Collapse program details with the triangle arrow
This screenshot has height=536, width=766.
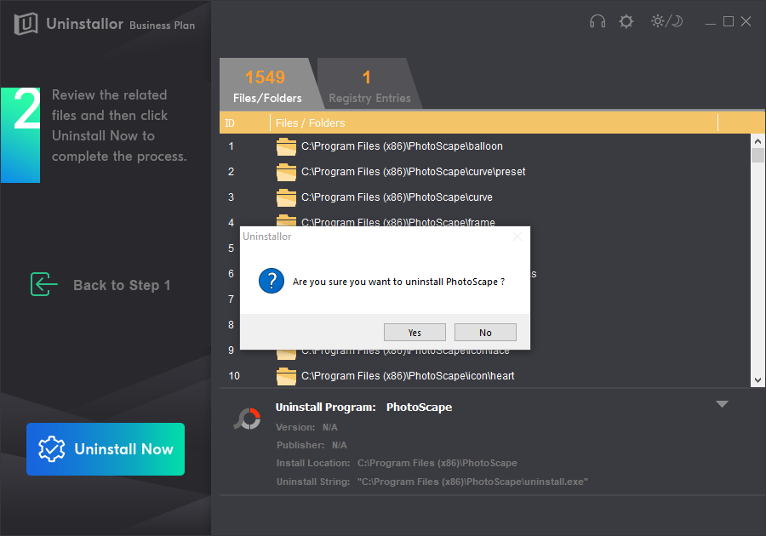click(722, 404)
